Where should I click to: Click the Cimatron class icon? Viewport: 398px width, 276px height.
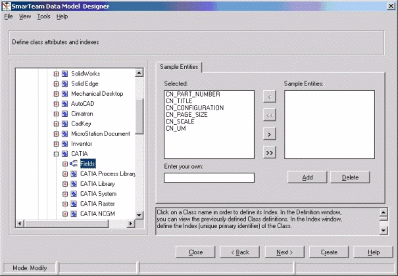click(64, 114)
